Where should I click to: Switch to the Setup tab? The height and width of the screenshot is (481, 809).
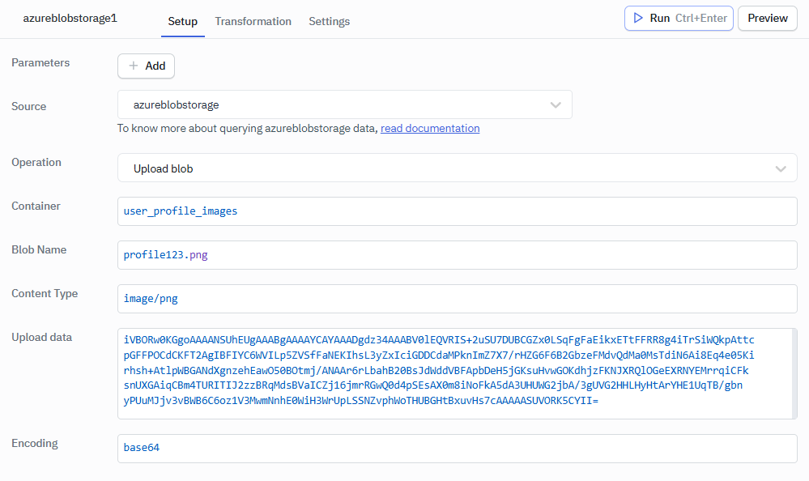pos(182,22)
